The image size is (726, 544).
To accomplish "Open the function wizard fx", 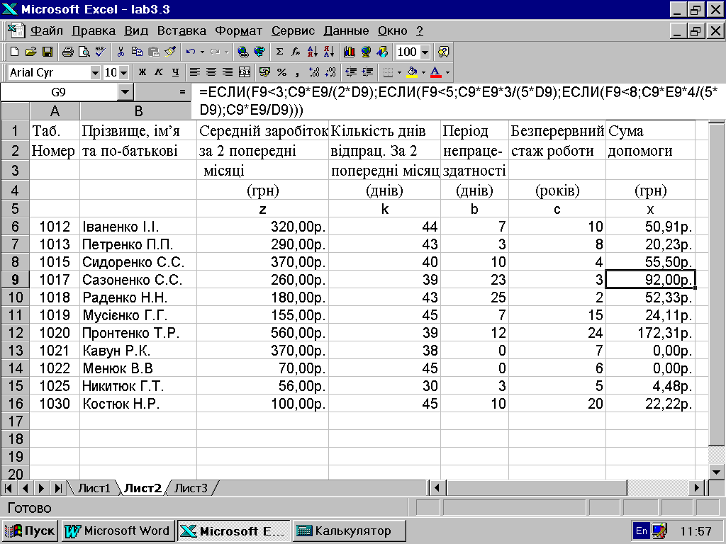I will (296, 52).
